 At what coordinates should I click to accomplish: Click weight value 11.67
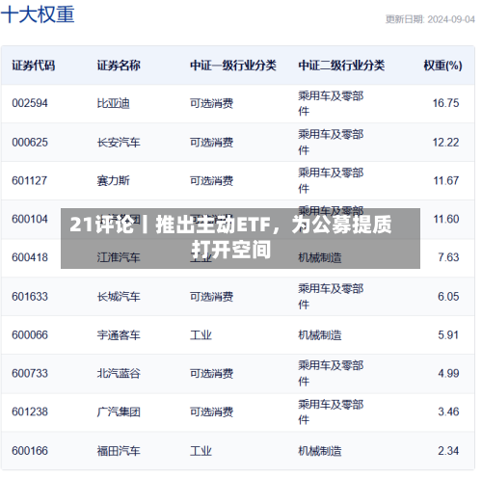click(446, 180)
